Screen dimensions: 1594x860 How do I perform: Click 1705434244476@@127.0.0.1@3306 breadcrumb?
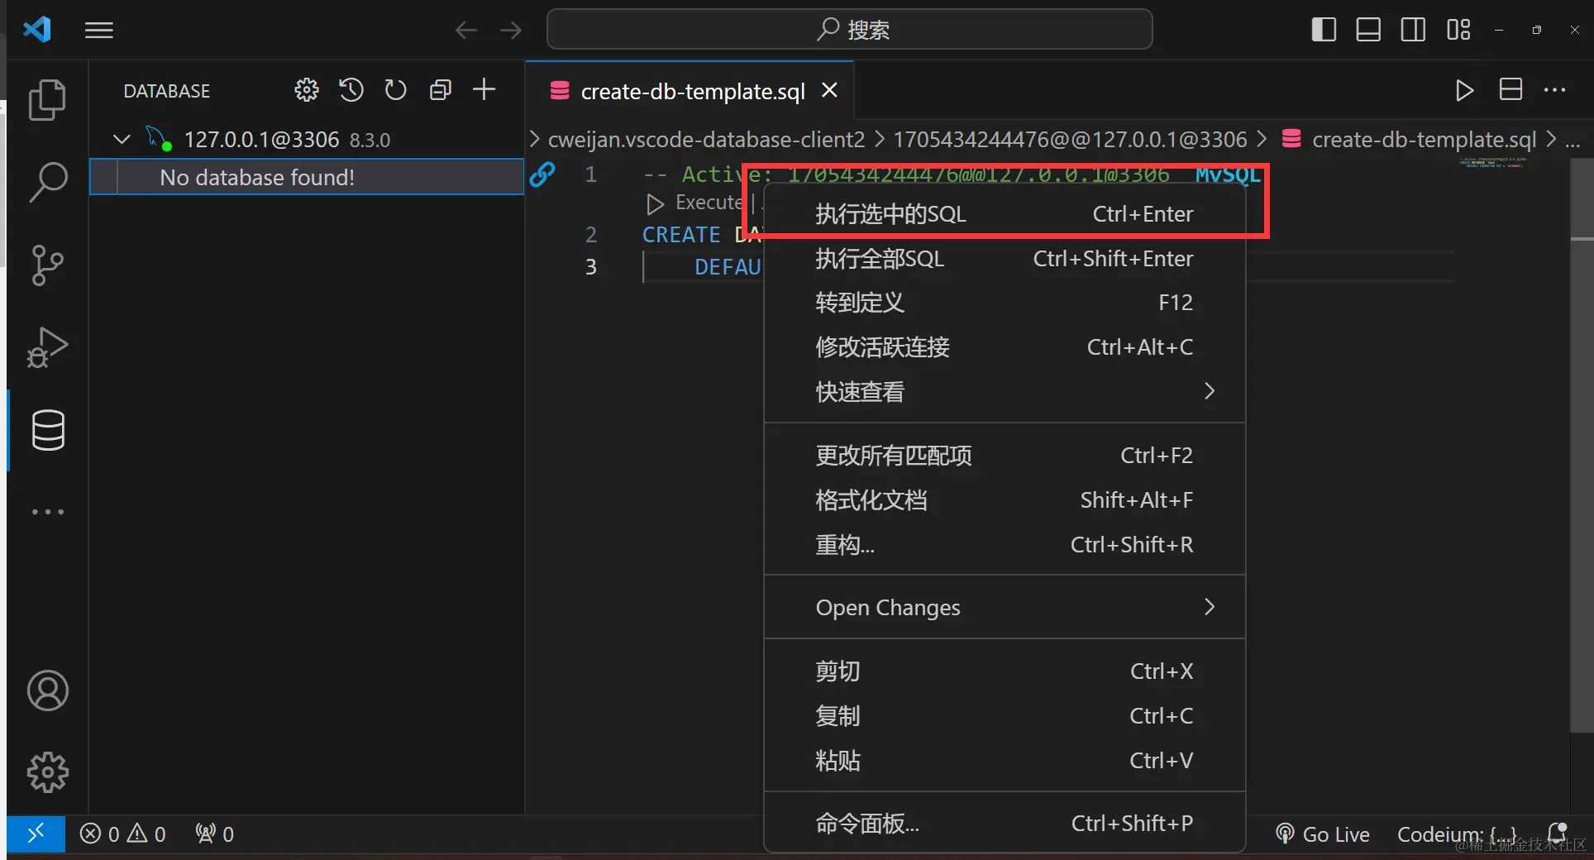[x=1070, y=139]
